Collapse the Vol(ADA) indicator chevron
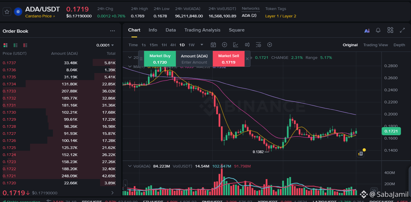 [x=129, y=166]
